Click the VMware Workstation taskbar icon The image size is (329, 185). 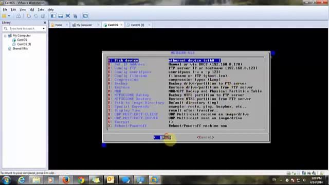[x=154, y=180]
